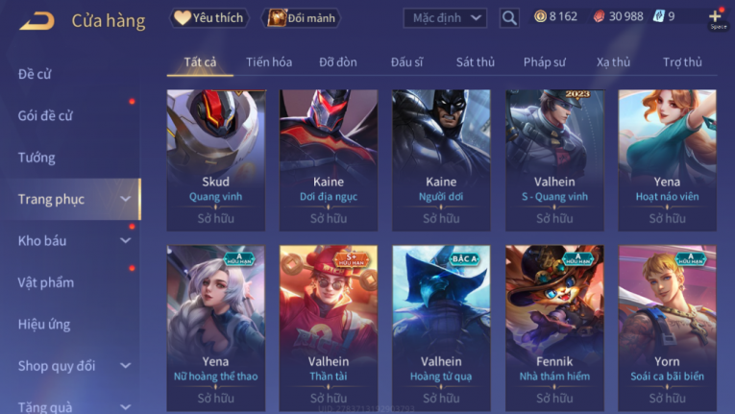Collapse the Trang phục sidebar menu
This screenshot has height=414, width=735.
(125, 199)
